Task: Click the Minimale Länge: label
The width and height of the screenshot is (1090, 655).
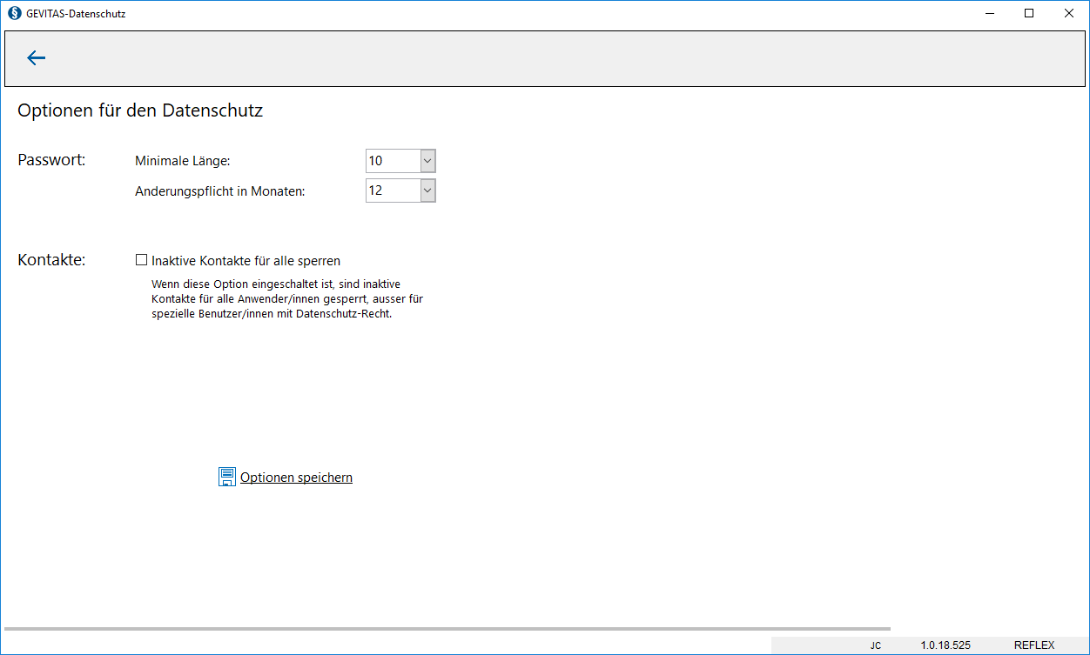Action: click(183, 161)
